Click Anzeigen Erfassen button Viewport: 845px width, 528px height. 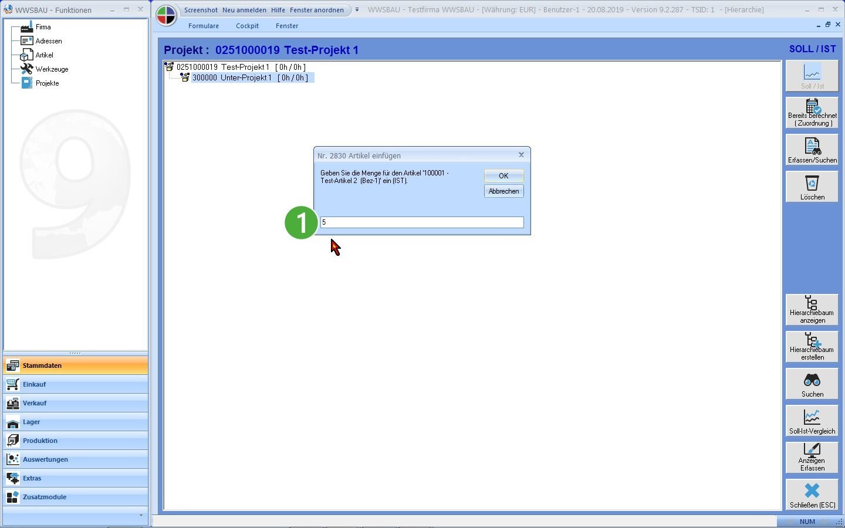tap(812, 458)
